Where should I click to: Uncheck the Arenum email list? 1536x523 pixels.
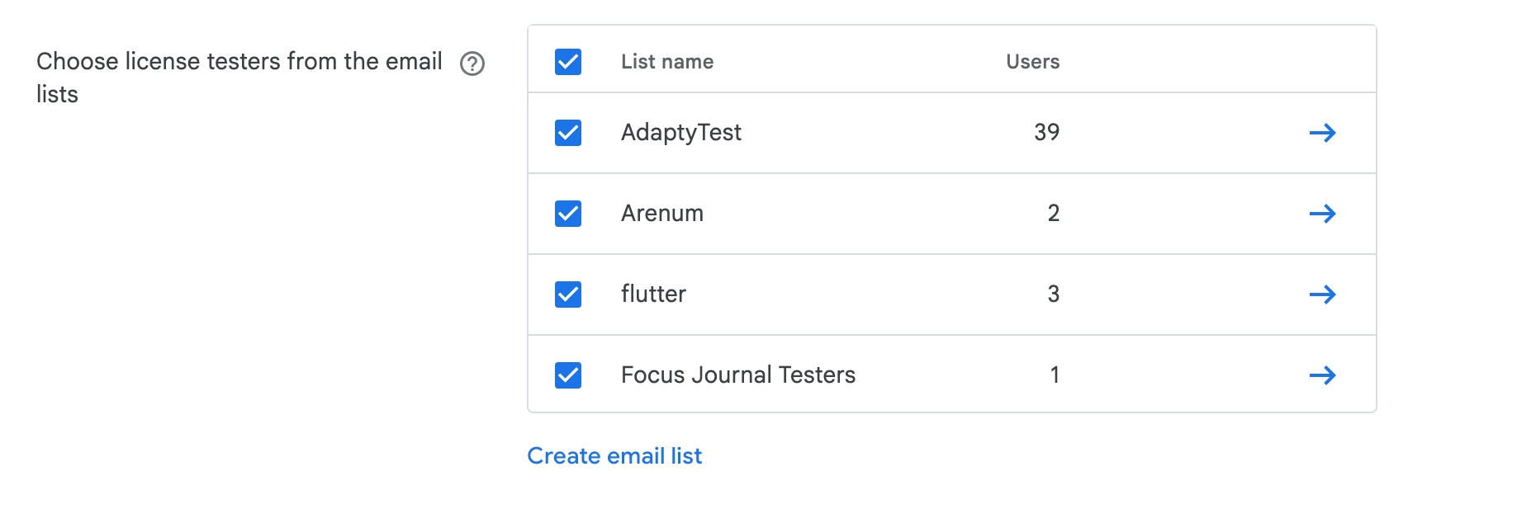pos(568,214)
